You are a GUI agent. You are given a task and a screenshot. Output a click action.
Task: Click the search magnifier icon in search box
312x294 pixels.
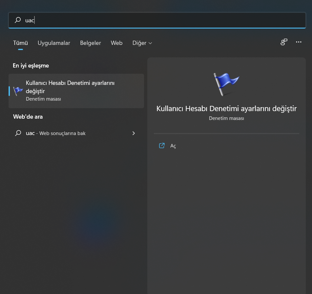click(18, 20)
